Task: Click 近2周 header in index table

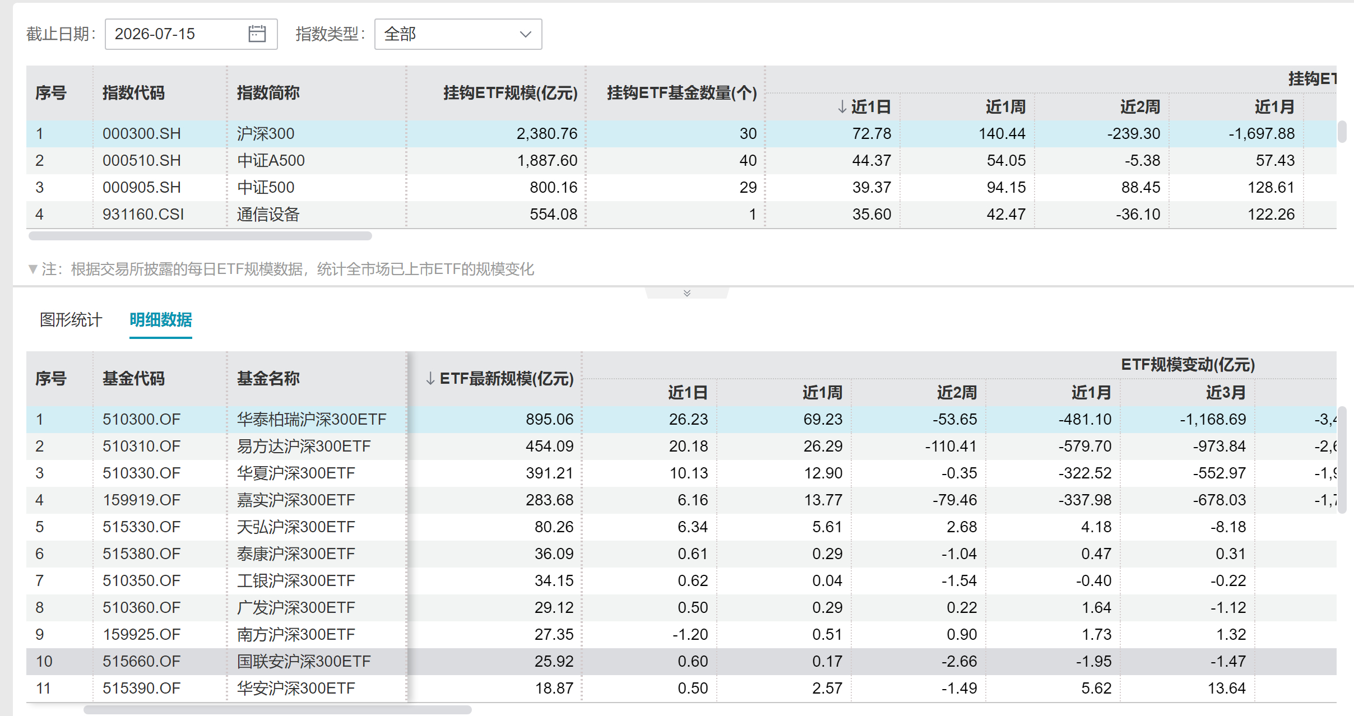Action: (x=1140, y=106)
